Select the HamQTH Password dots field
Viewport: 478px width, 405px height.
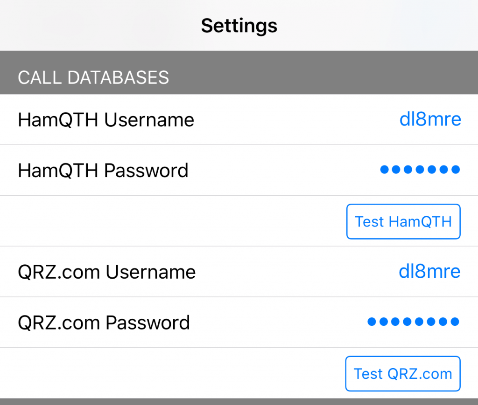coord(420,170)
